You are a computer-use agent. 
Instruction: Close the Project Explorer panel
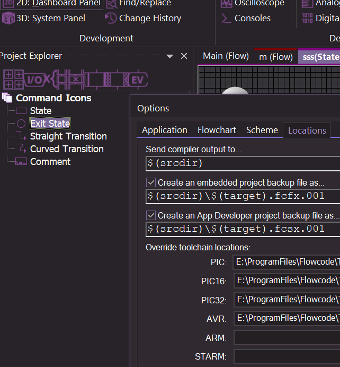pyautogui.click(x=184, y=56)
